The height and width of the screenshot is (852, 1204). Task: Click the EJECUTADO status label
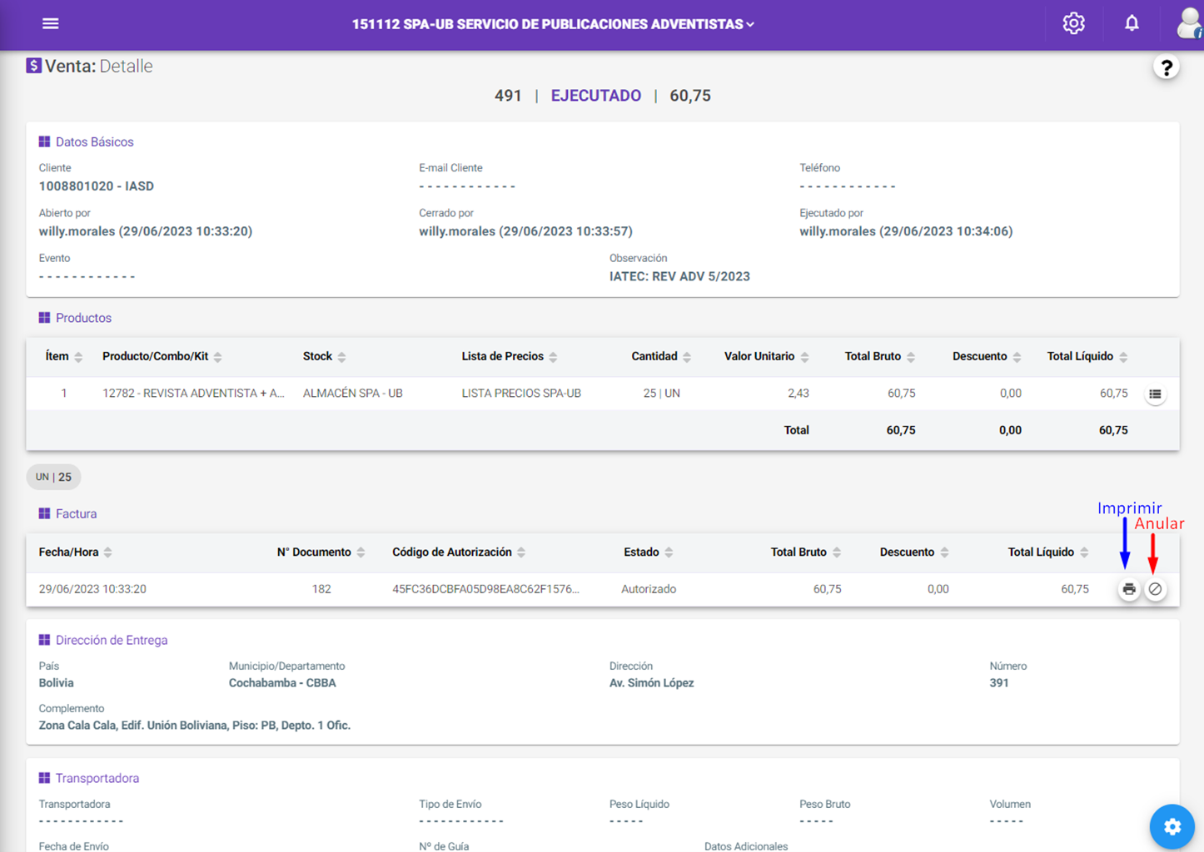596,96
